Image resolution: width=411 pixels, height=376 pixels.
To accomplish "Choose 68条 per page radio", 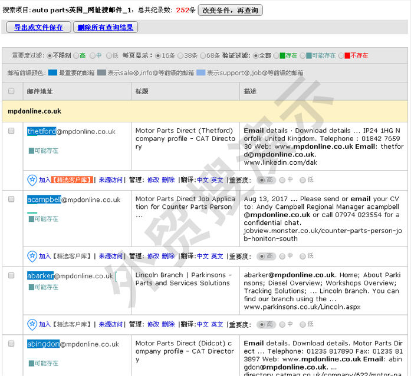I will [x=203, y=56].
